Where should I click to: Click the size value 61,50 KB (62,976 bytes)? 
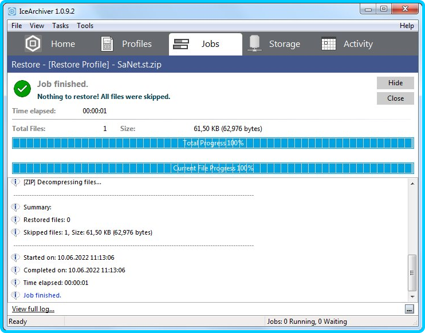tap(228, 129)
